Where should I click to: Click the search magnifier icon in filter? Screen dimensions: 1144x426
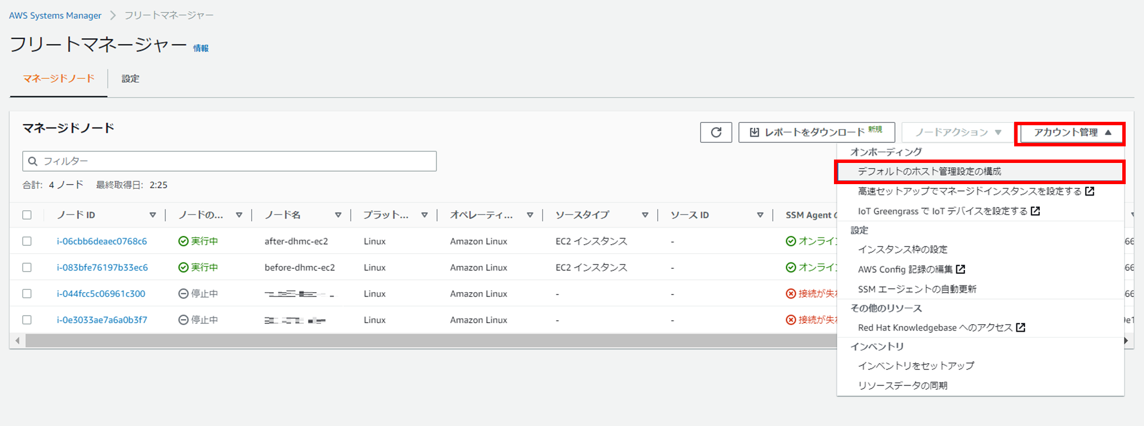point(33,161)
